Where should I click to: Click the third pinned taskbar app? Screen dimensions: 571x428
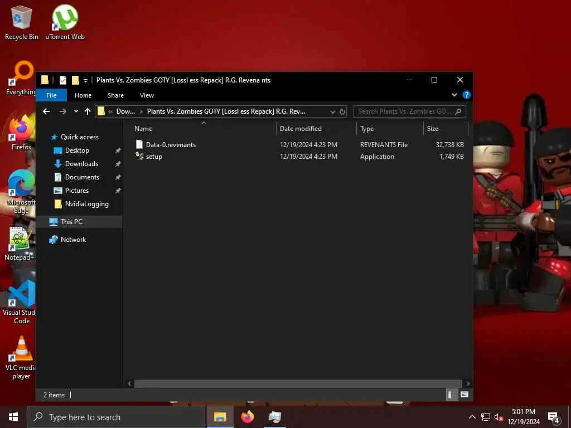click(x=275, y=417)
